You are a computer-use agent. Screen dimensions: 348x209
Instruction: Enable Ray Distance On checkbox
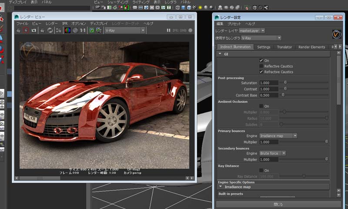[x=261, y=170]
